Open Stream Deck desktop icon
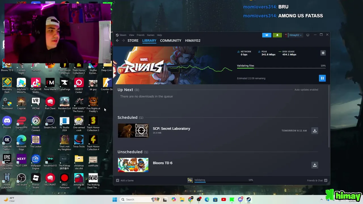This screenshot has width=363, height=204. [x=50, y=123]
